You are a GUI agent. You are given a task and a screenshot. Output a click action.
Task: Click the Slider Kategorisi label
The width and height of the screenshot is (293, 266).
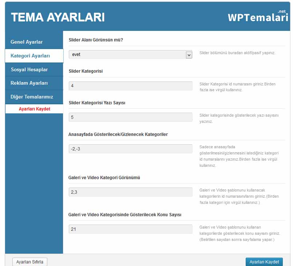tap(86, 71)
